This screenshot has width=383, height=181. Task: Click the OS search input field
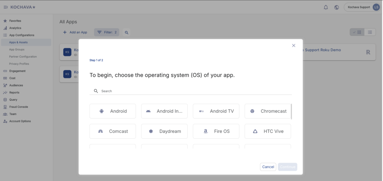194,91
